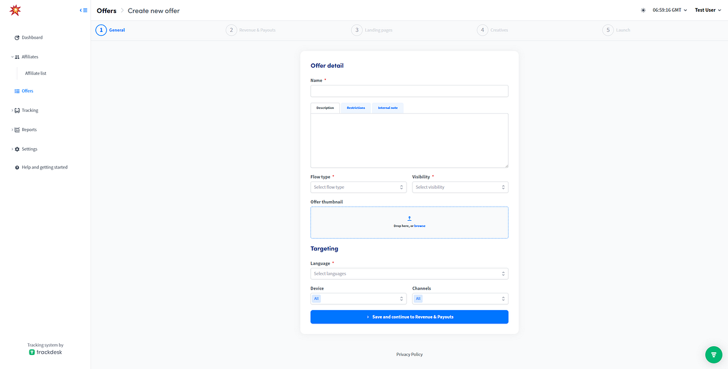Expand the Reports menu section
Viewport: 728px width, 369px height.
pyautogui.click(x=12, y=130)
